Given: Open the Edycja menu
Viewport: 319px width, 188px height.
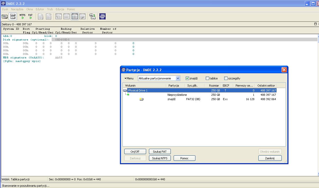Looking at the screenshot, I should tap(60, 9).
